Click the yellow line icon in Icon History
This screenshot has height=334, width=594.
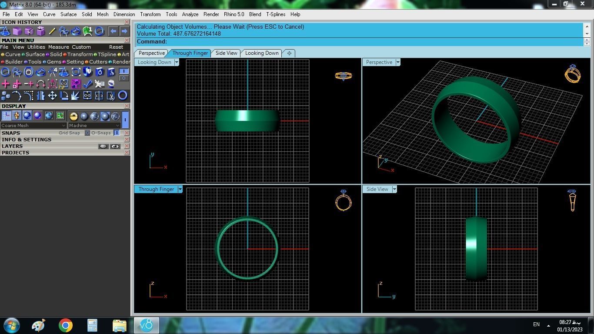point(52,31)
